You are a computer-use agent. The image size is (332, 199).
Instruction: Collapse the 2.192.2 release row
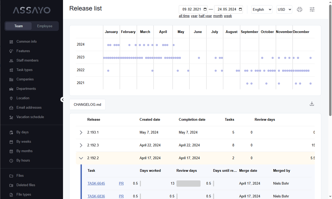[x=81, y=158]
